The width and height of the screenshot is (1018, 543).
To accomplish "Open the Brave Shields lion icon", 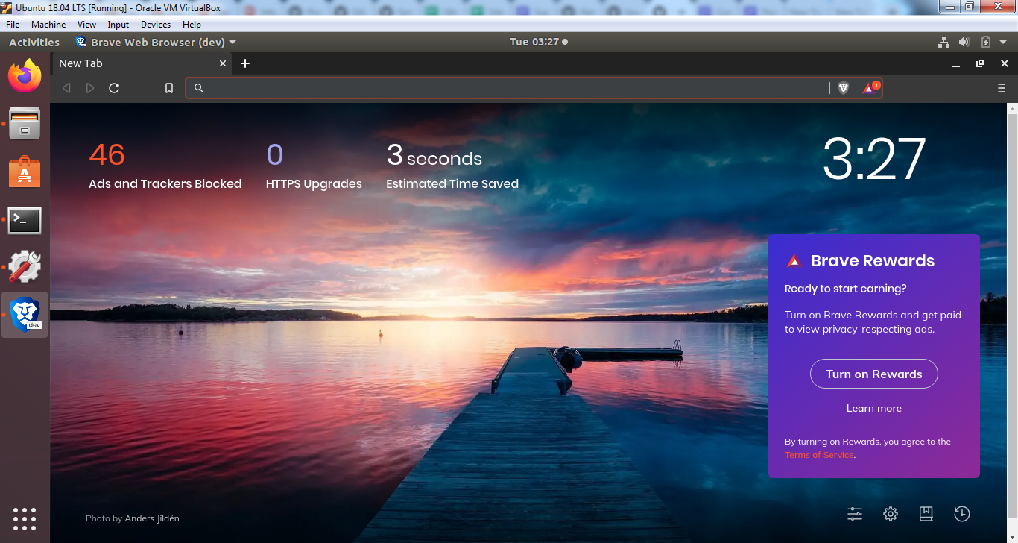I will tap(844, 88).
